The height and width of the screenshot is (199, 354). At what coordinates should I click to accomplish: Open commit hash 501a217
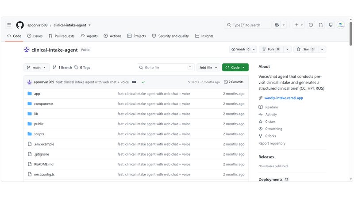coord(193,82)
